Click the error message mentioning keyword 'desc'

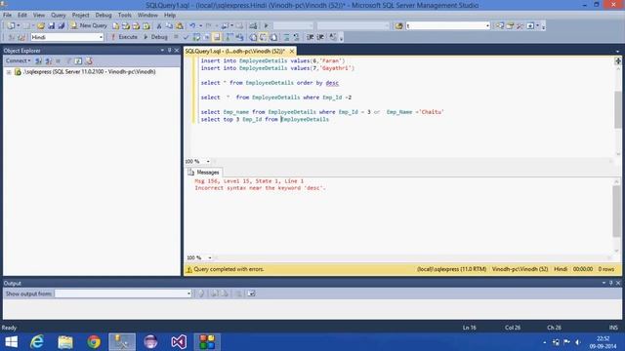pyautogui.click(x=260, y=188)
